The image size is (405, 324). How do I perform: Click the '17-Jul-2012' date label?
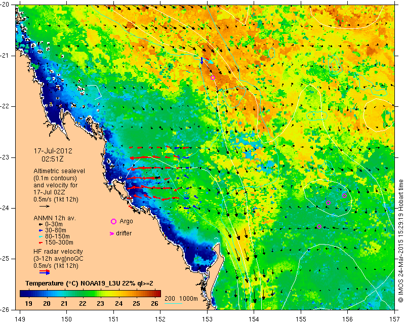coord(53,151)
